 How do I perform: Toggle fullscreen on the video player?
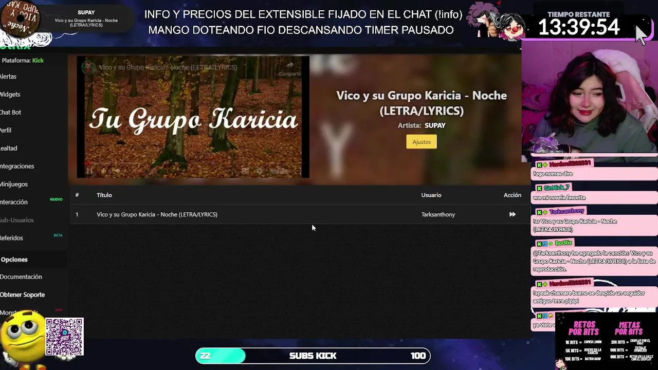(x=299, y=171)
